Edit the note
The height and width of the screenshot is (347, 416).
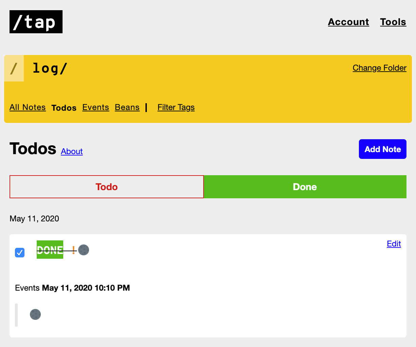pos(394,244)
